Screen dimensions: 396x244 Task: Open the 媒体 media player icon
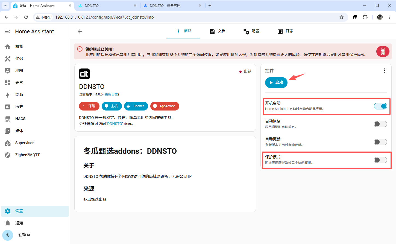pyautogui.click(x=8, y=131)
